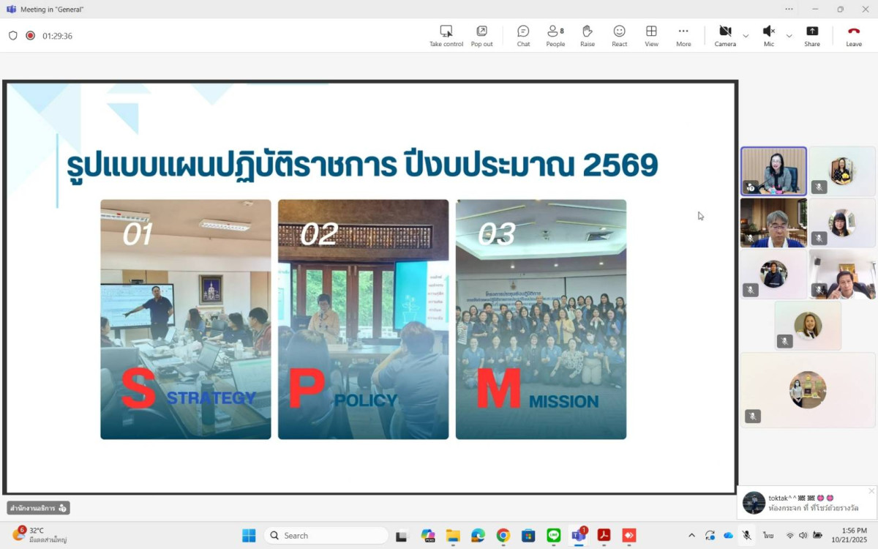Viewport: 878px width, 549px height.
Task: Close the LINE notification from toktak
Action: 871,491
